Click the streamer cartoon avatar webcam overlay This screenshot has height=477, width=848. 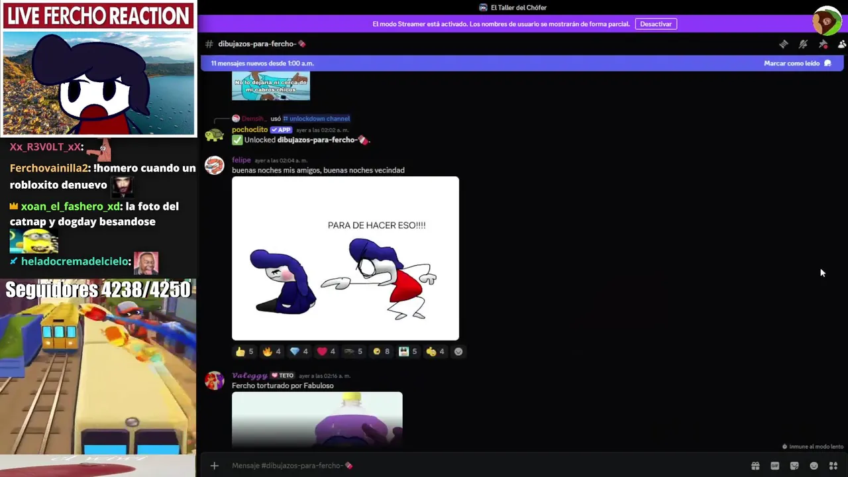[99, 83]
